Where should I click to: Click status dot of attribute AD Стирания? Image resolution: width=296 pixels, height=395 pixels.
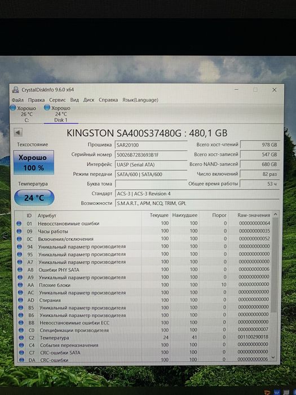[21, 300]
